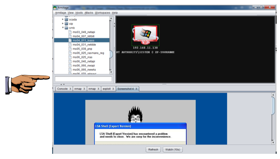
Task: Select the ms04_031_netdde module file icon
Action: point(70,44)
